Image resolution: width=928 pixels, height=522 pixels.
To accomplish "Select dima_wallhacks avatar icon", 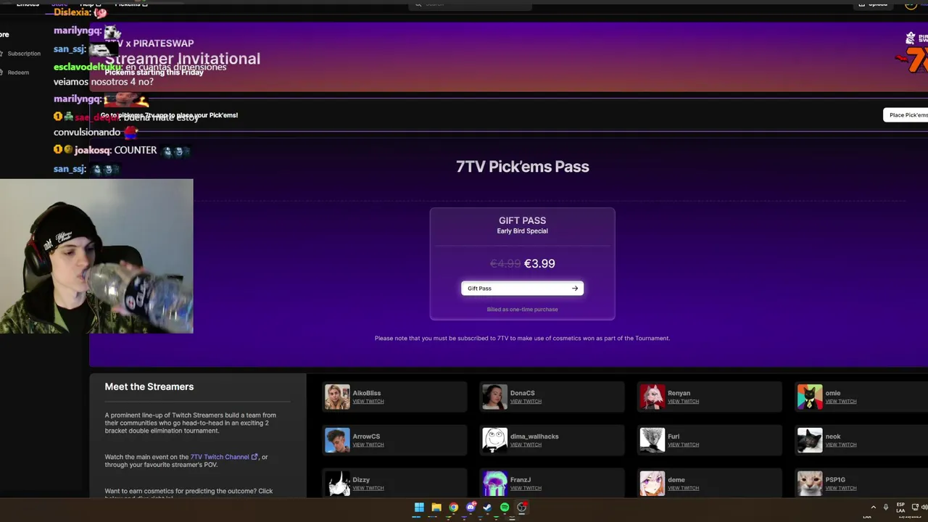I will click(494, 440).
